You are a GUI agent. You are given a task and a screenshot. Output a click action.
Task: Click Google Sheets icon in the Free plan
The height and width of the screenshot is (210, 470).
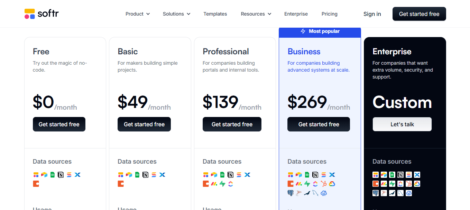[x=53, y=175]
